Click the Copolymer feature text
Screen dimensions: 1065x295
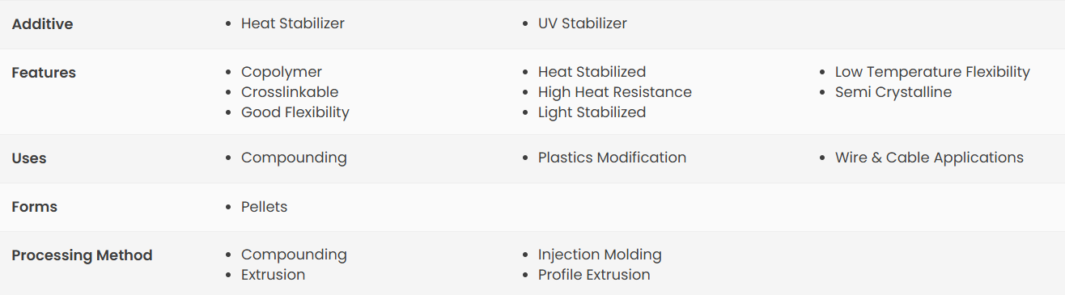[282, 72]
